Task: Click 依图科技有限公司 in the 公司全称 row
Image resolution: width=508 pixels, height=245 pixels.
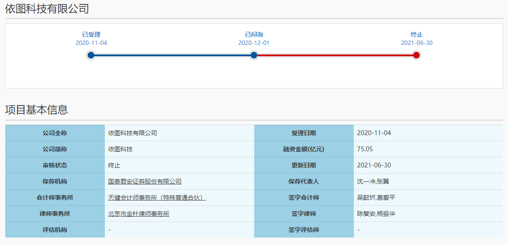Action: [x=132, y=133]
